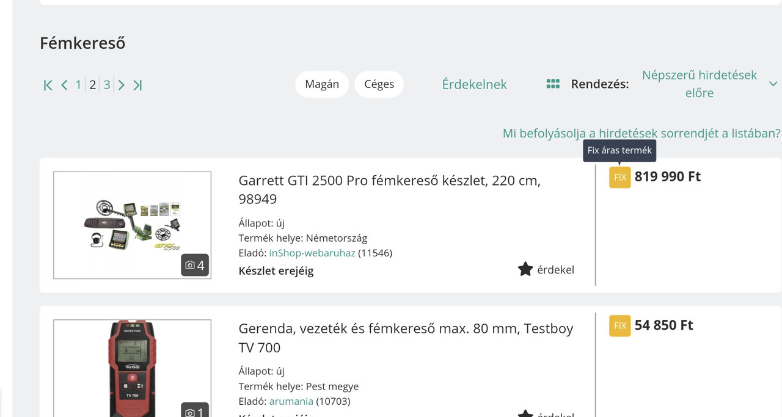Select page 2 in pagination
The image size is (782, 417).
tap(92, 85)
